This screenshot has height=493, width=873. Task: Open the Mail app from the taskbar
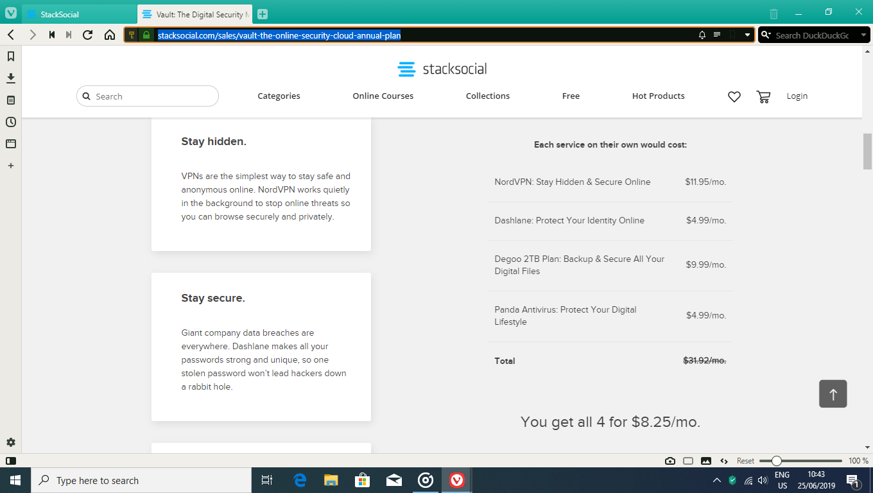coord(393,480)
